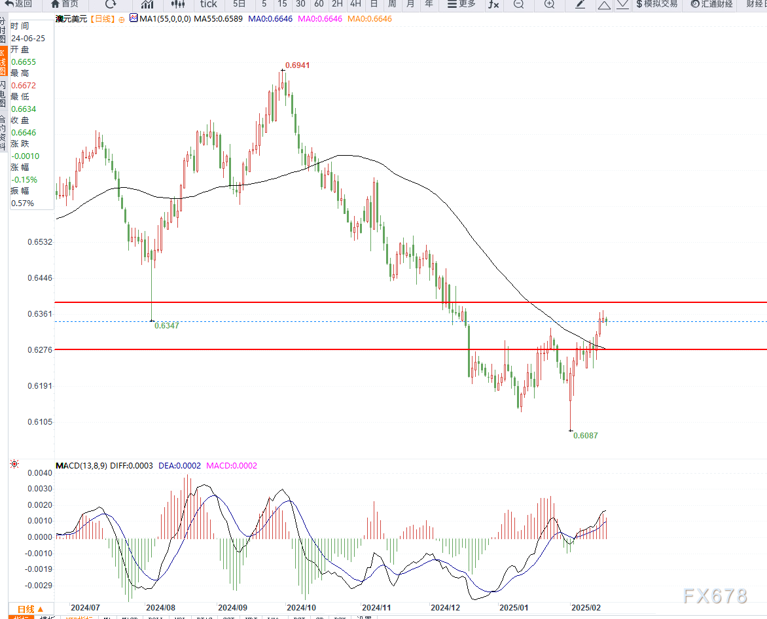
Task: Click the refresh chart icon
Action: [111, 5]
